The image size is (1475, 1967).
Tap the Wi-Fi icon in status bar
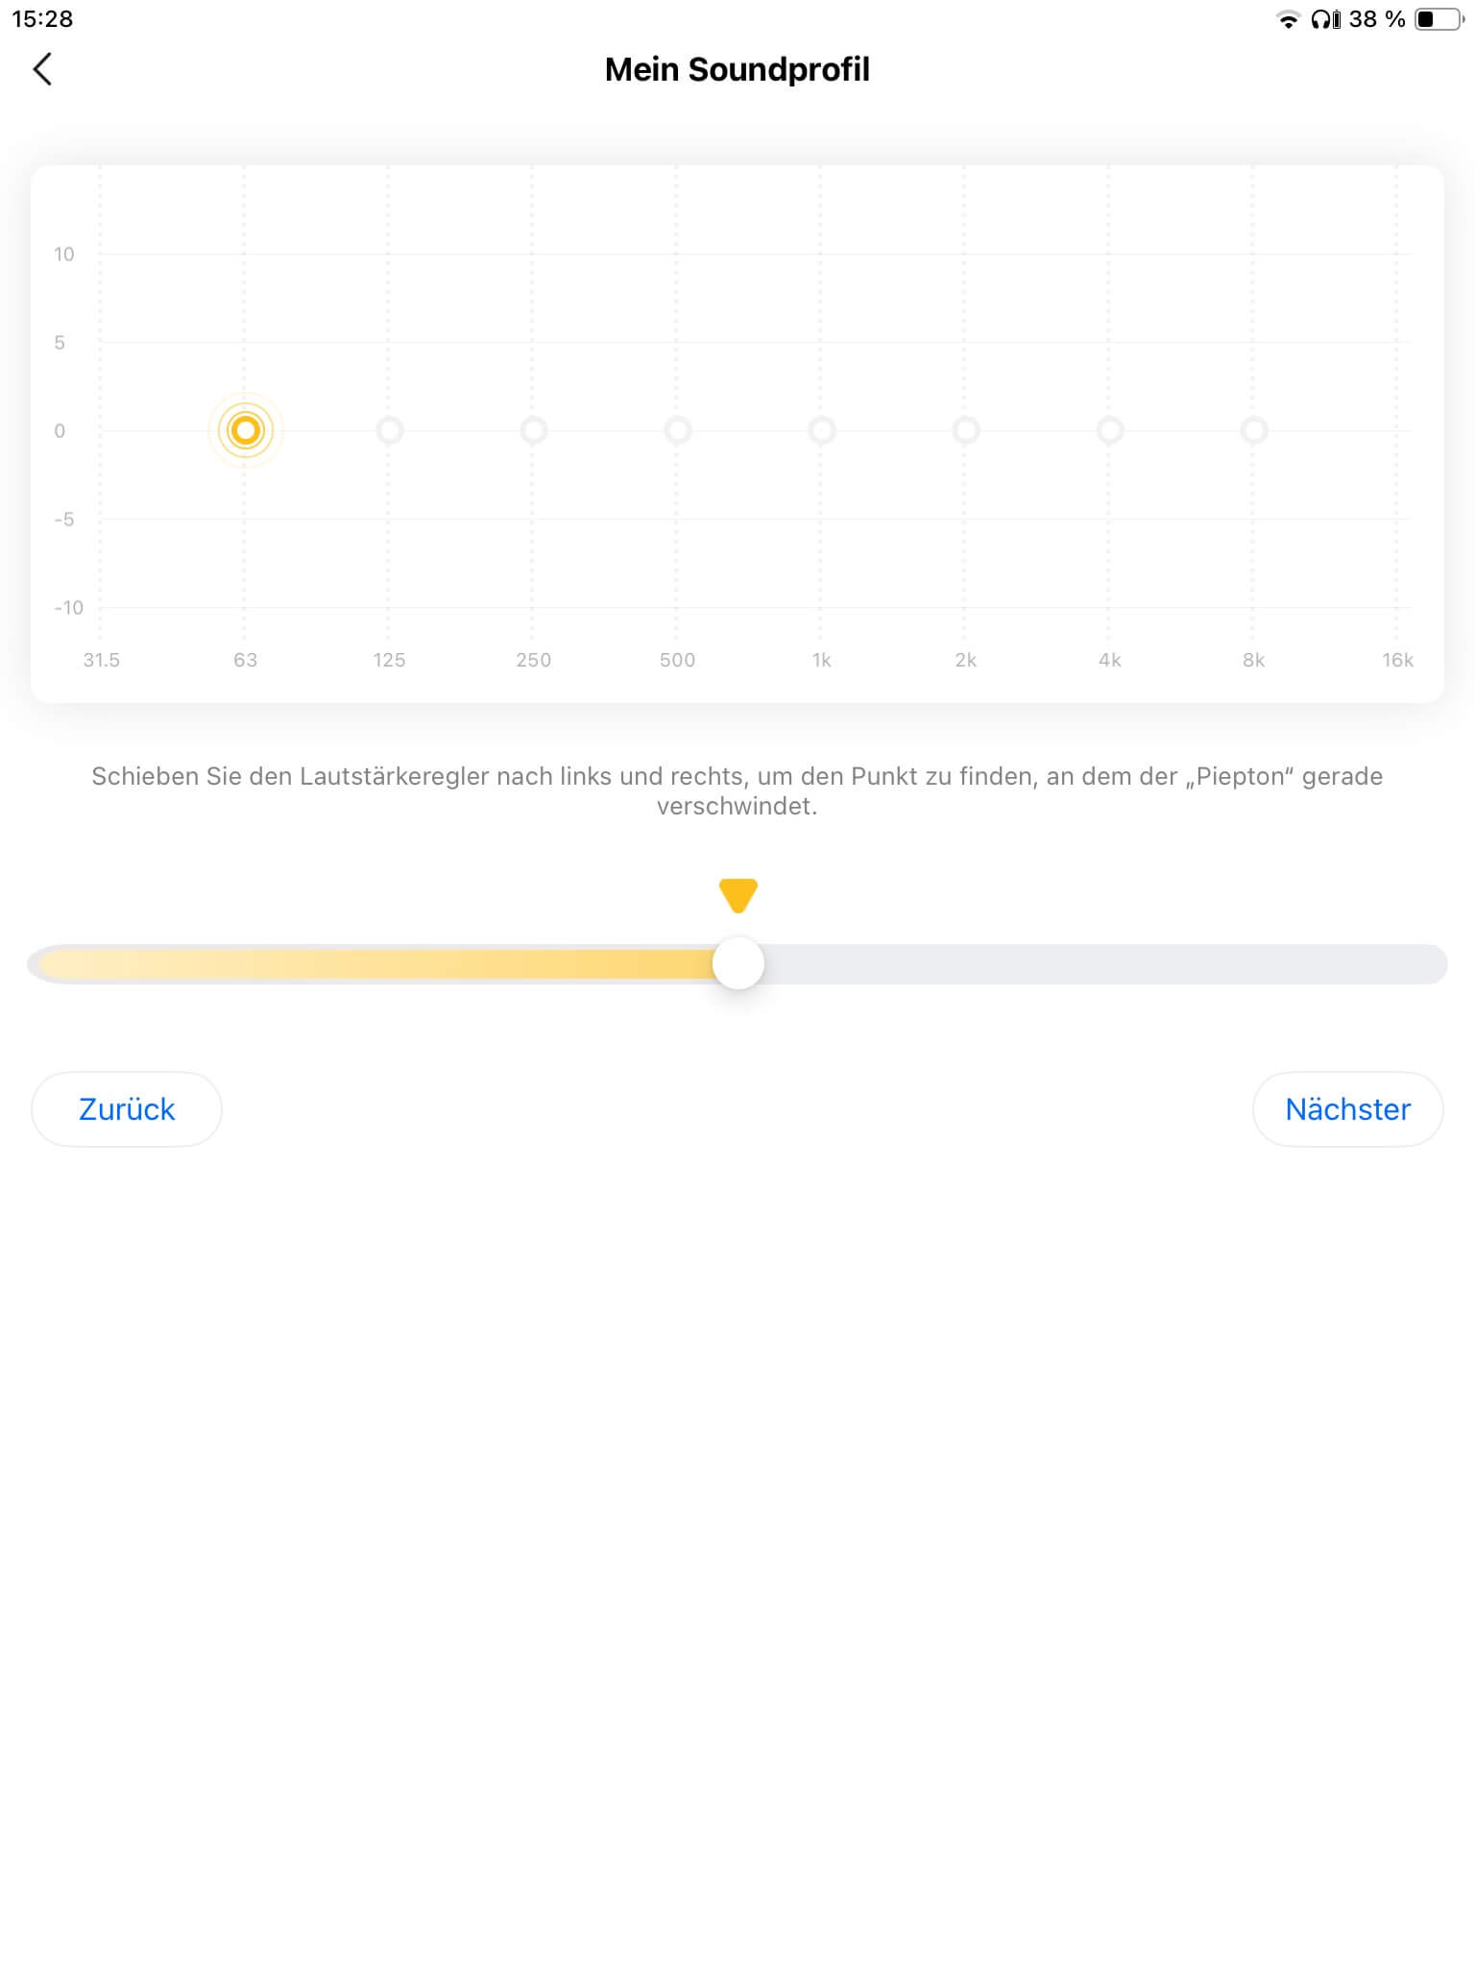[x=1288, y=19]
